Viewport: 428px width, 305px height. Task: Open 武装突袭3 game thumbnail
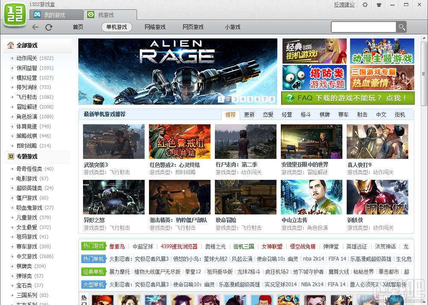(x=114, y=142)
